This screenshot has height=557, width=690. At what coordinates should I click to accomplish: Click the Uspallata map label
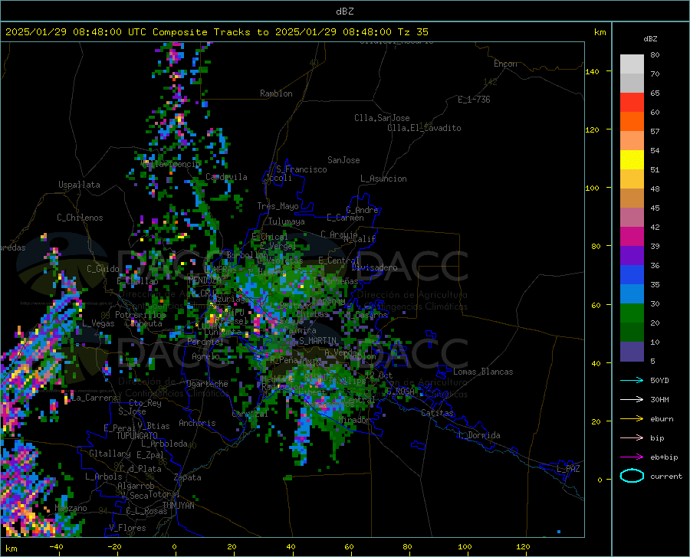coord(79,185)
